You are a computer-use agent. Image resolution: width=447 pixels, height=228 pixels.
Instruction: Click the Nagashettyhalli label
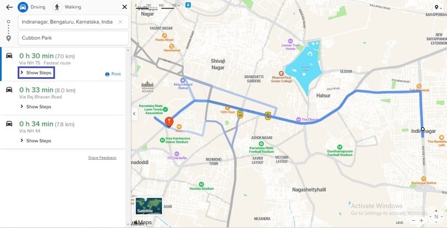(x=309, y=189)
